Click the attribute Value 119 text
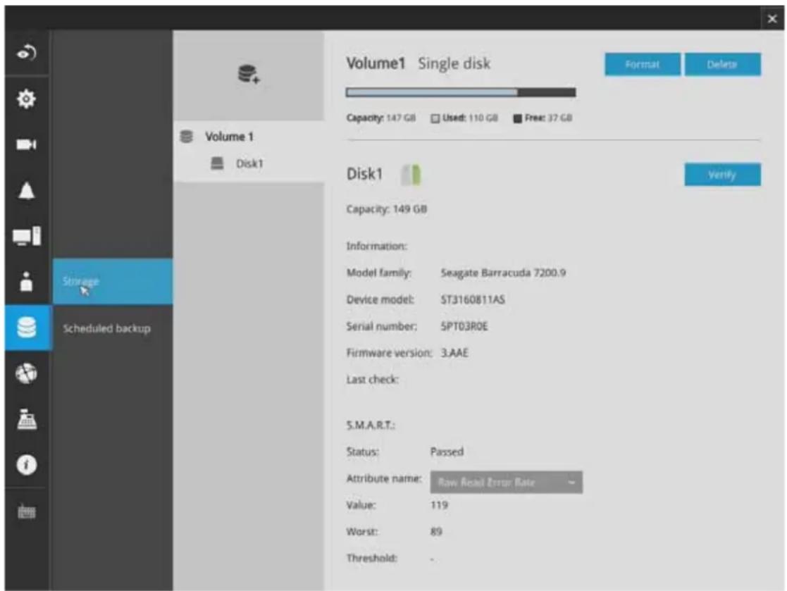Image resolution: width=787 pixels, height=591 pixels. pos(439,505)
